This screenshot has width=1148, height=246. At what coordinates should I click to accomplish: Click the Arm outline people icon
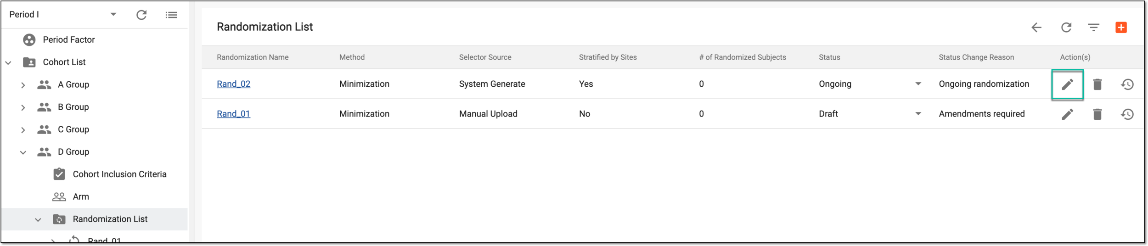(x=59, y=197)
